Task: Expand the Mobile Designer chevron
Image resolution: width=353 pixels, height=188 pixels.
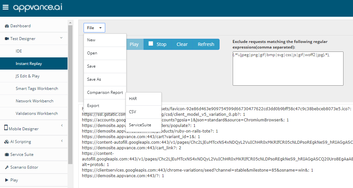Action: pyautogui.click(x=62, y=125)
